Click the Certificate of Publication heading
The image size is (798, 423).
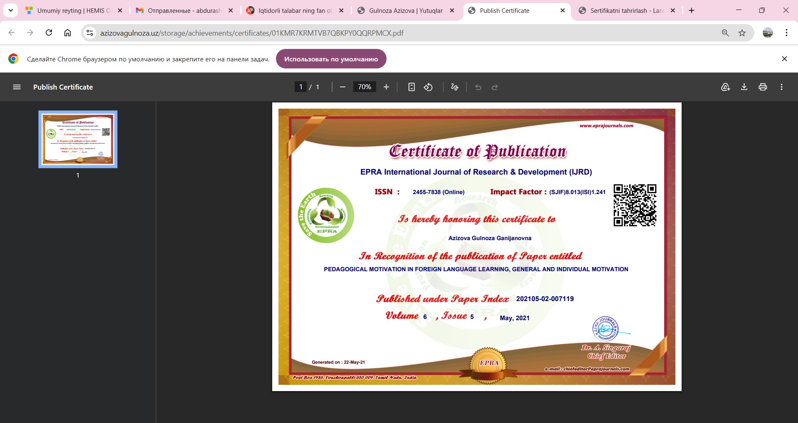point(478,151)
